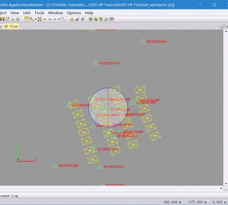The width and height of the screenshot is (228, 205).
Task: Open the Window menu
Action: pyautogui.click(x=55, y=13)
